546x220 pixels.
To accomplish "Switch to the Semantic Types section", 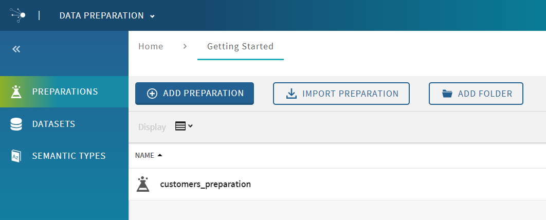I will coord(69,156).
